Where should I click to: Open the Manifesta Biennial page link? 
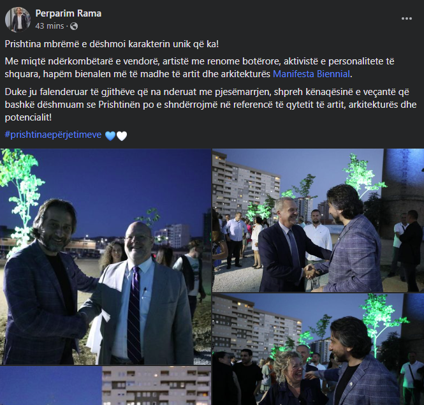click(311, 74)
